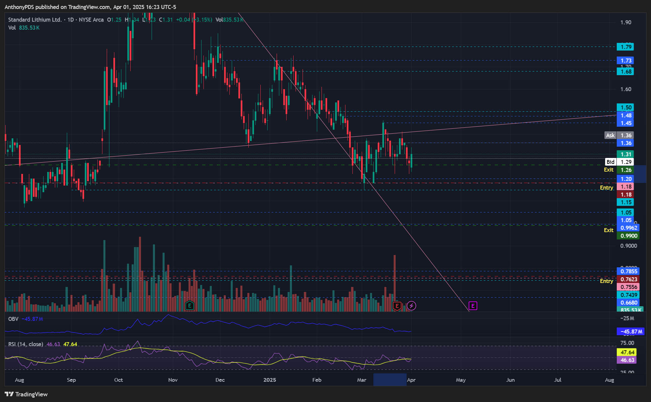This screenshot has height=402, width=651.
Task: Click the green earnings E marker
Action: click(190, 306)
